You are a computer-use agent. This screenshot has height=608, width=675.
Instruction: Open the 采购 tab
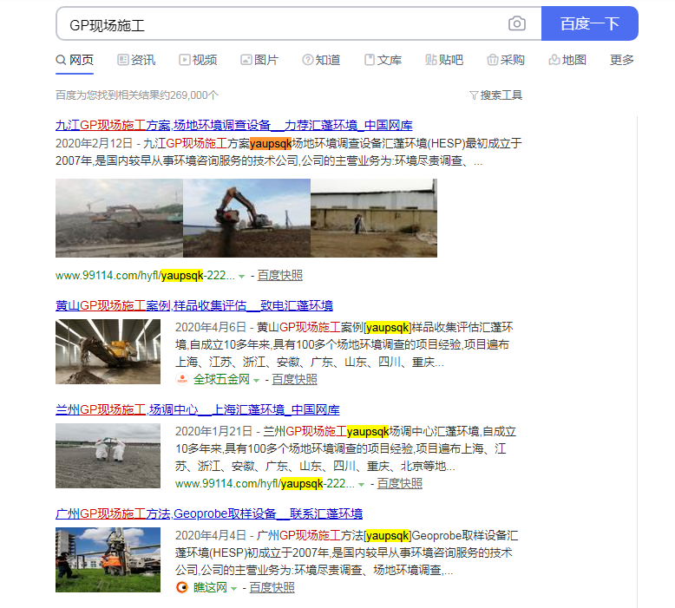[x=506, y=60]
